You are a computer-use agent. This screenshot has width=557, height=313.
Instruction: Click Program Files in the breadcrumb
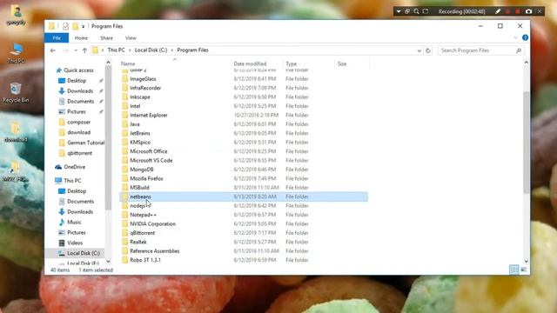[x=192, y=50]
